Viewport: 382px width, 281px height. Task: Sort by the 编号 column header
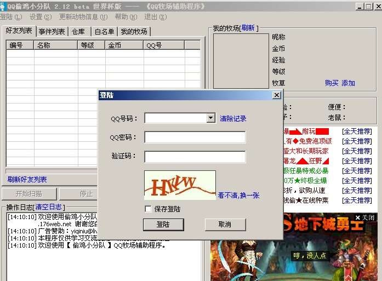[20, 45]
